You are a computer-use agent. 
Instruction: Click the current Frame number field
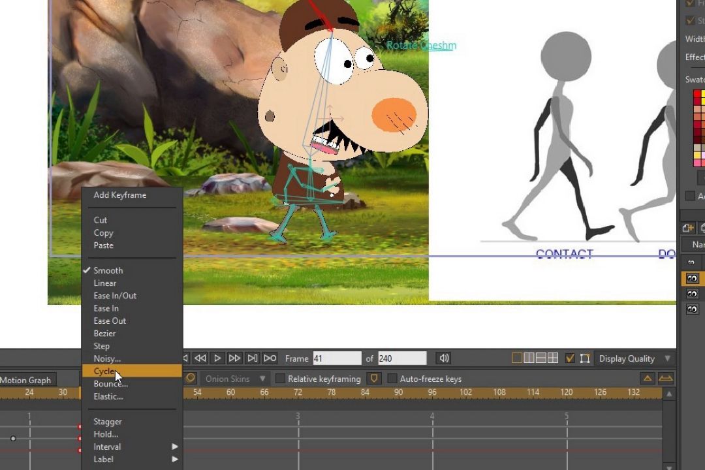tap(337, 358)
